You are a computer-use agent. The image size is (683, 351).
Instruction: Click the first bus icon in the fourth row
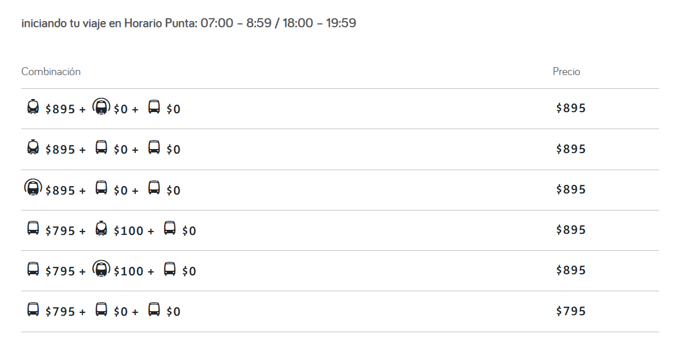tap(33, 229)
